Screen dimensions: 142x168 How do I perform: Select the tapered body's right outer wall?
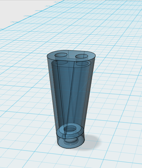90,86
